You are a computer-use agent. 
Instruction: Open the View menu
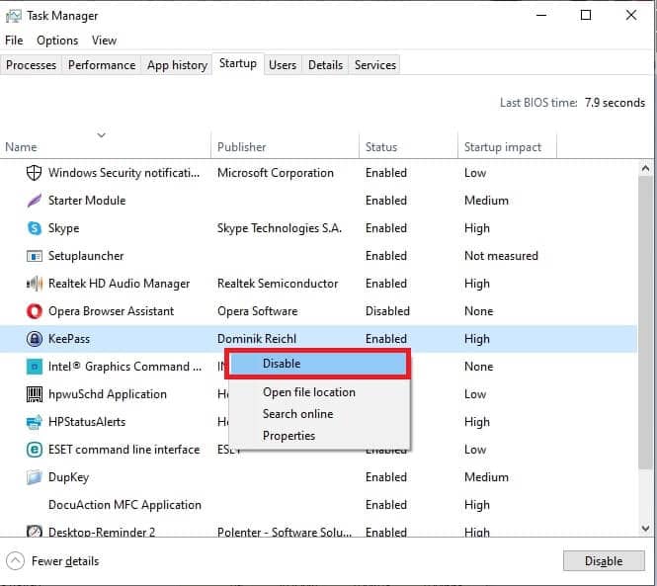(104, 41)
